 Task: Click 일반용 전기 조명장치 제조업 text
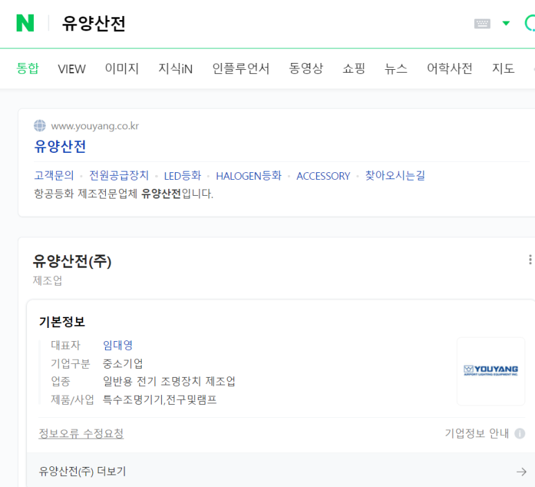coord(169,381)
